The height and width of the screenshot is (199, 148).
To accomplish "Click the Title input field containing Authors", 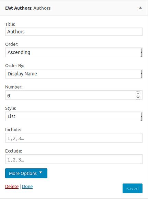I will pos(74,32).
